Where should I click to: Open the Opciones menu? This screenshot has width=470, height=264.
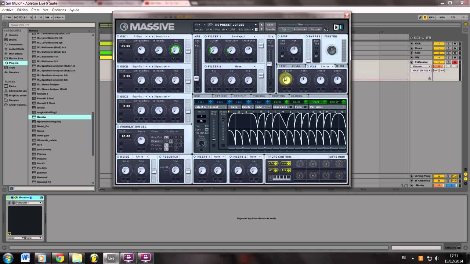point(59,10)
